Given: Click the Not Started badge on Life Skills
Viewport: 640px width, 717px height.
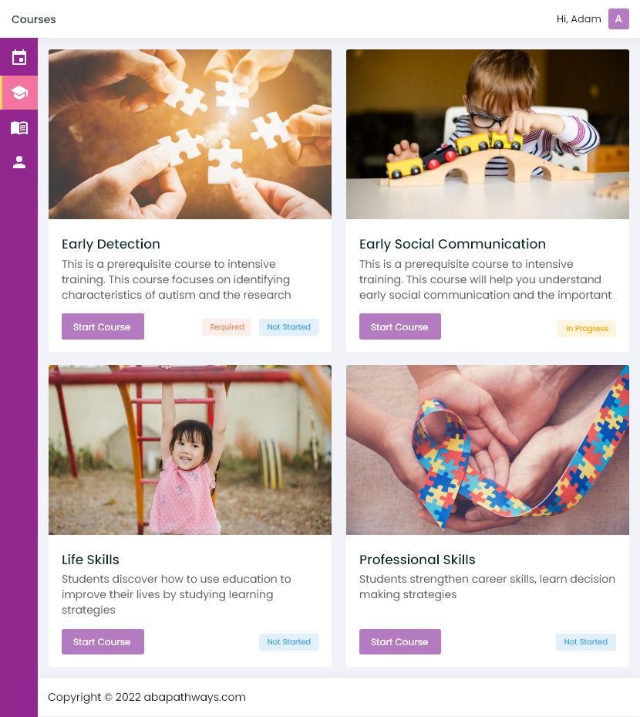Looking at the screenshot, I should tap(288, 642).
